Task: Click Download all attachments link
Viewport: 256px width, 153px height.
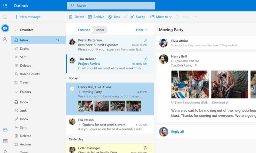Action: 220,103
